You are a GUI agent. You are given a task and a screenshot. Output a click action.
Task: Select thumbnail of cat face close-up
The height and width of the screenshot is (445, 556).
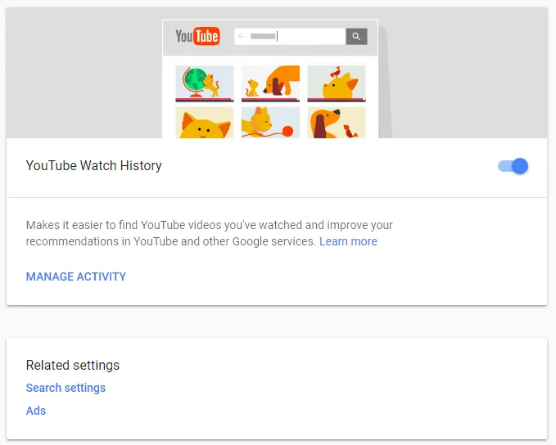[205, 122]
